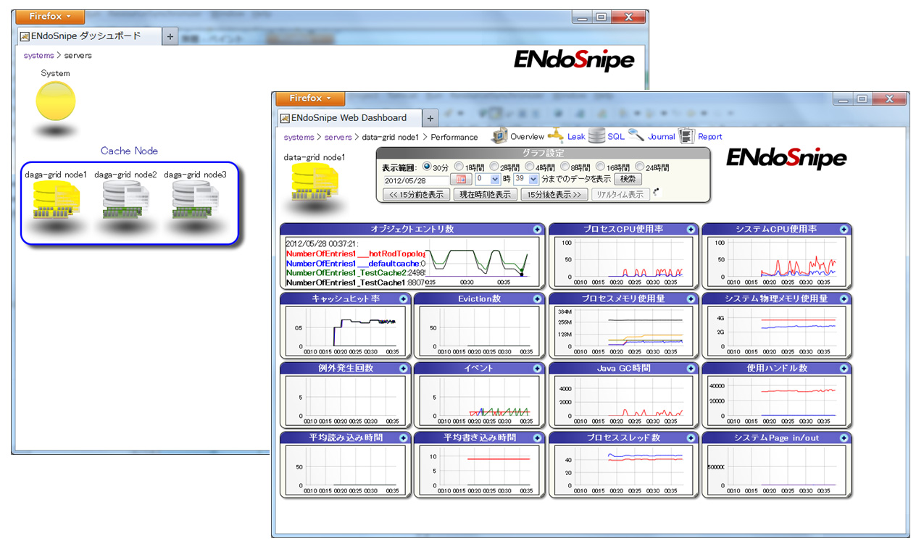924x549 pixels.
Task: Switch to the ENdoSnipe ダッシュボード tab
Action: 89,35
